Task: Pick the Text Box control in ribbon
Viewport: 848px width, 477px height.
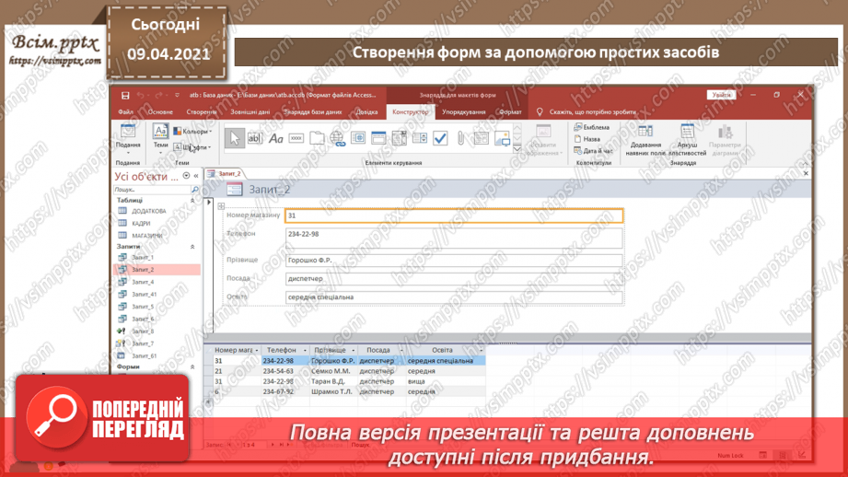Action: (255, 138)
